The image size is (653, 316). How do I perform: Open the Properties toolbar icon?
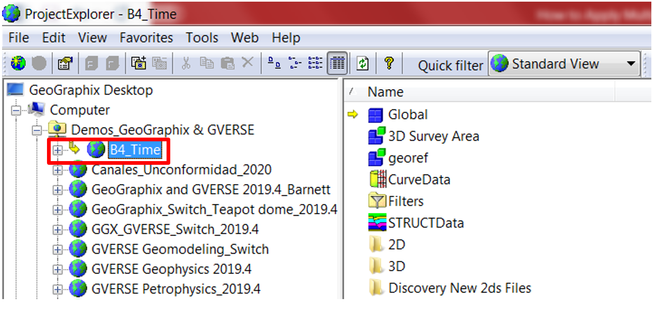(65, 63)
